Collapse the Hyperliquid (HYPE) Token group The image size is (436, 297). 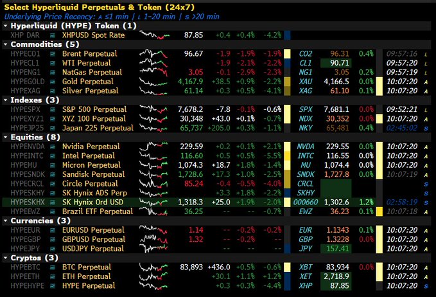pyautogui.click(x=5, y=26)
